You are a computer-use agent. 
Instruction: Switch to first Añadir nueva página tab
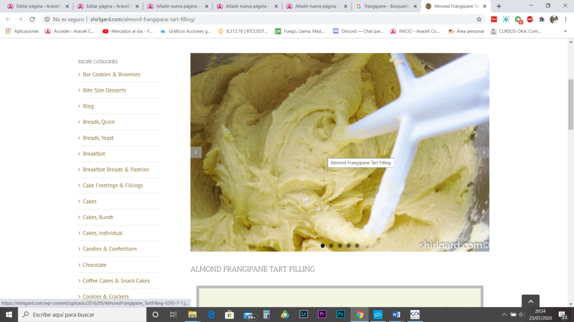click(178, 6)
